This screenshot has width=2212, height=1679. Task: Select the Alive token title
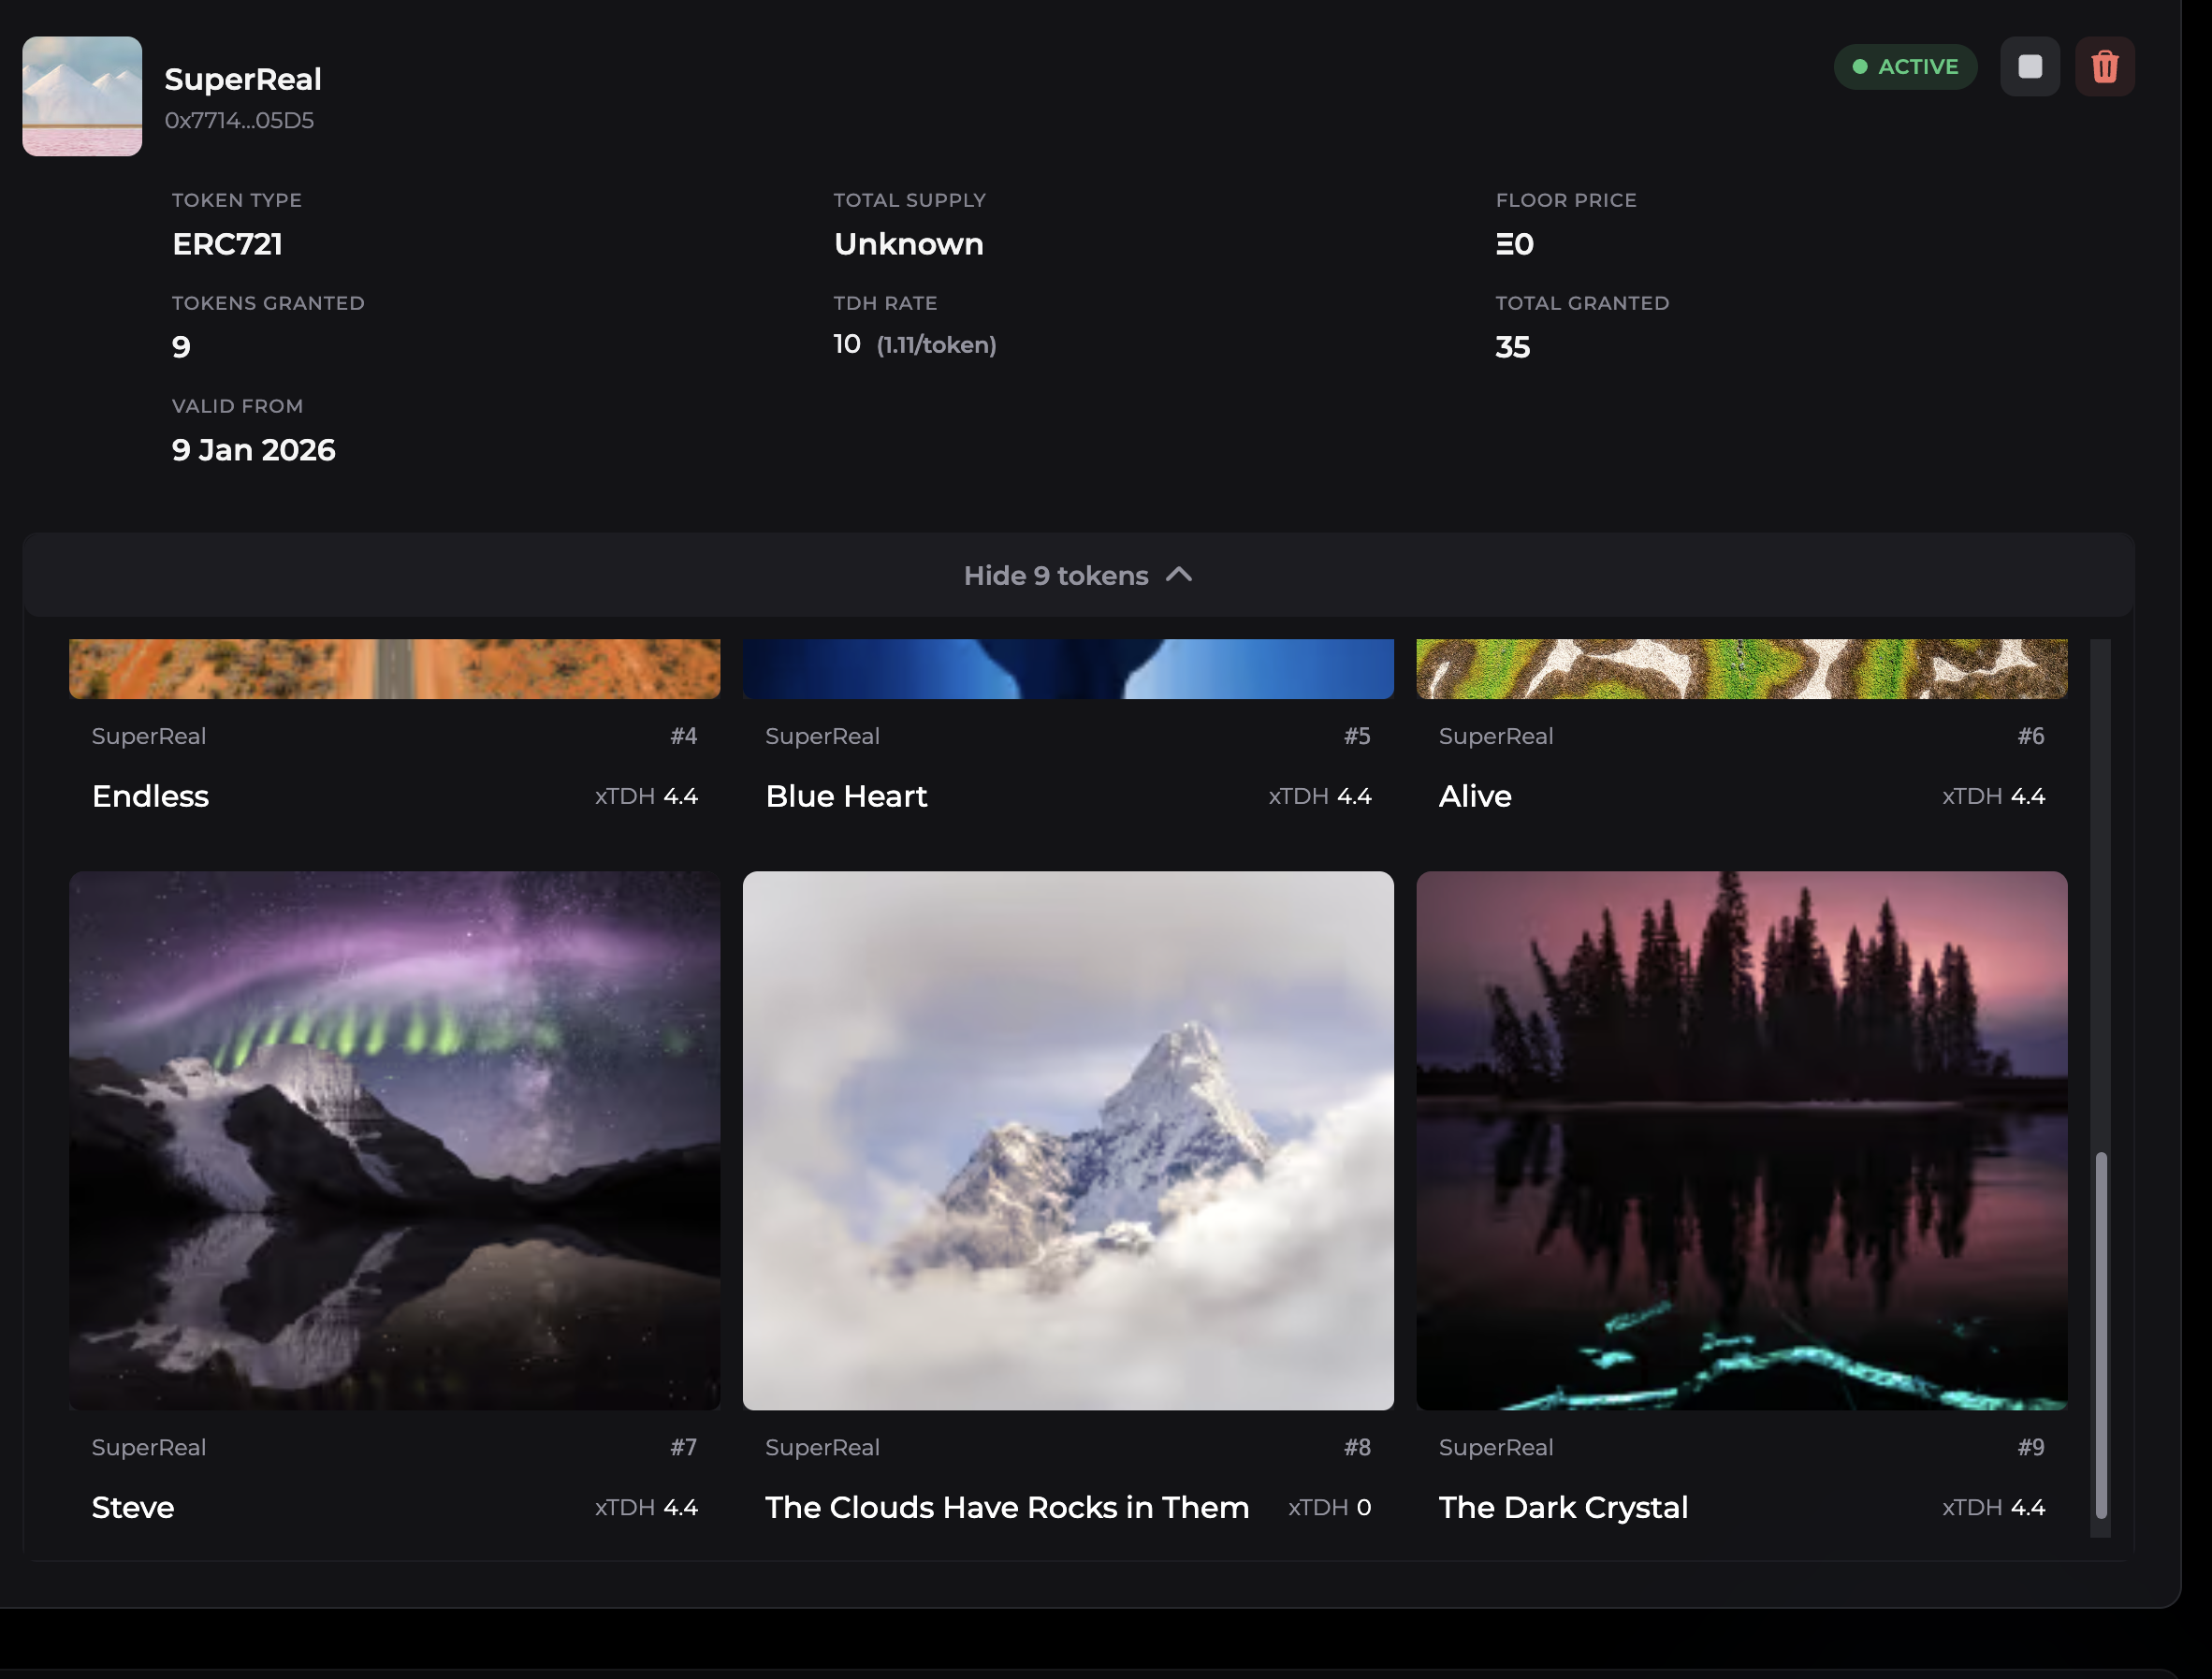coord(1475,796)
